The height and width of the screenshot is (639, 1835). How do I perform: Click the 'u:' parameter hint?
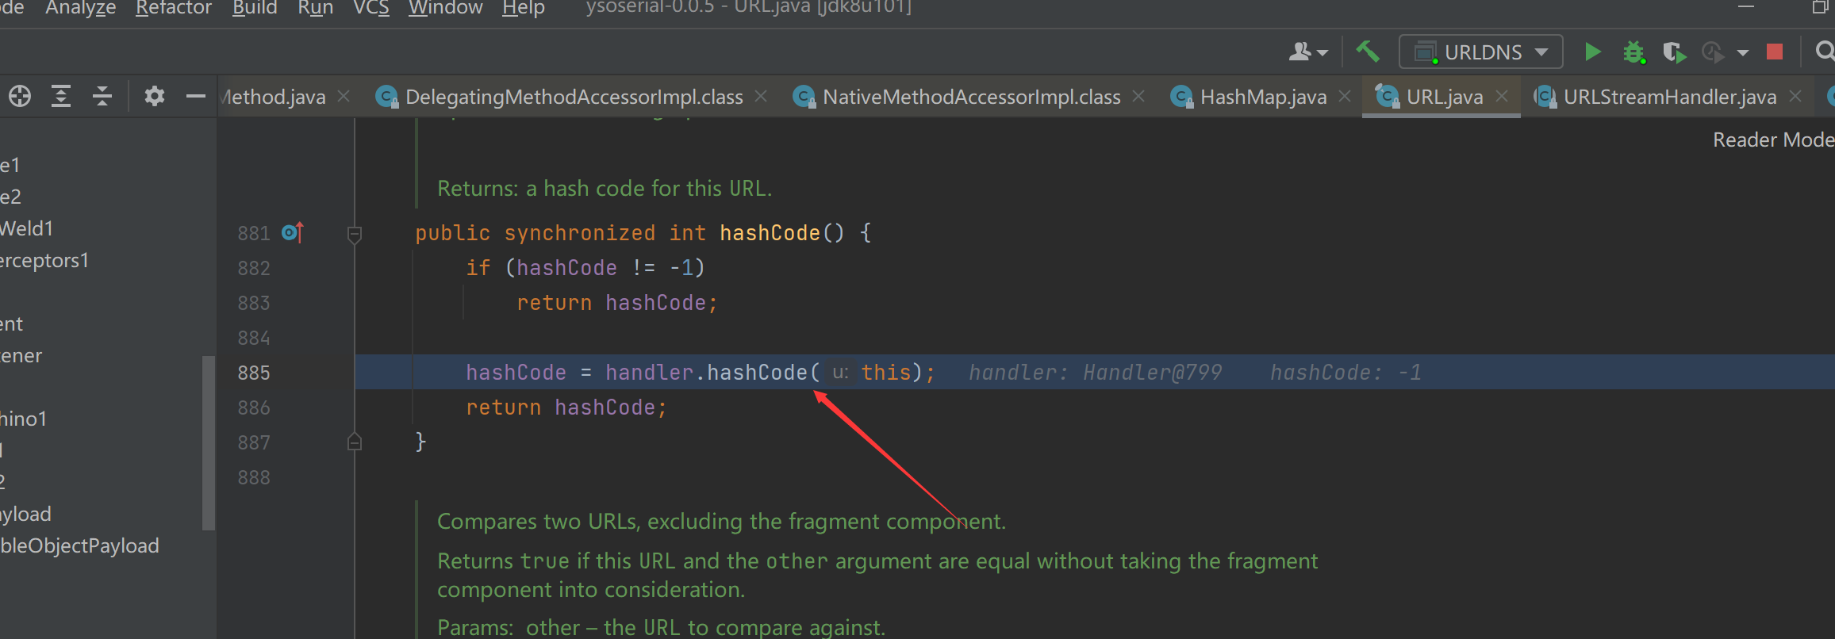[x=840, y=372]
